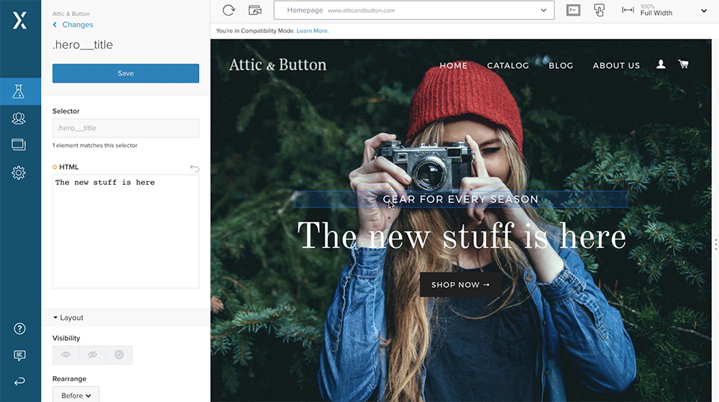Open the feedback chat icon

click(x=19, y=355)
